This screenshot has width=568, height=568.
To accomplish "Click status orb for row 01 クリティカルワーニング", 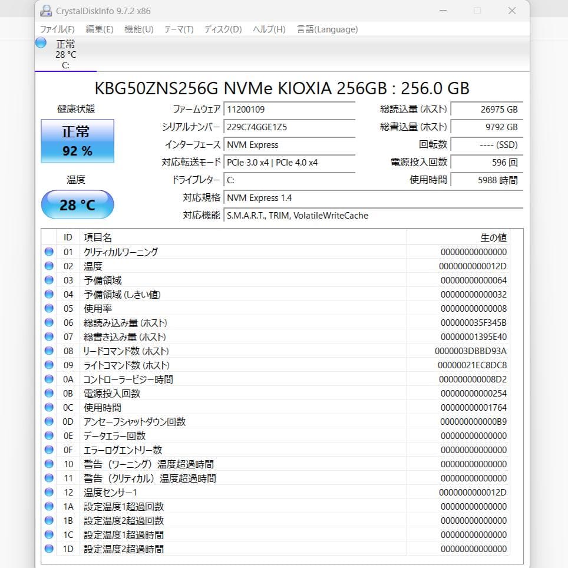I will tap(49, 252).
